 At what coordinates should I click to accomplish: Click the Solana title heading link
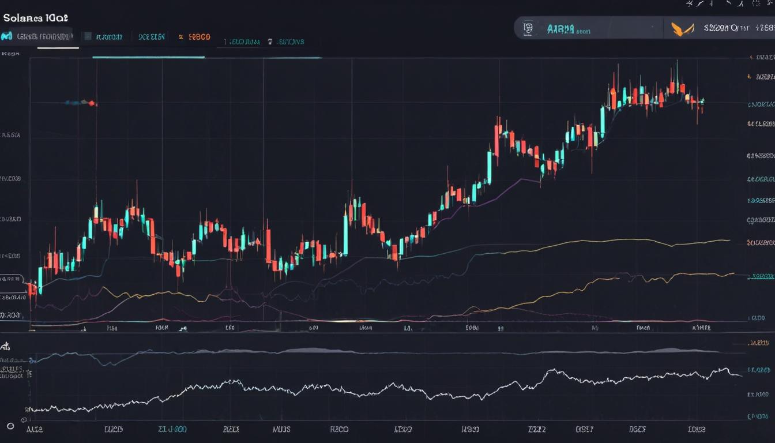tap(35, 17)
